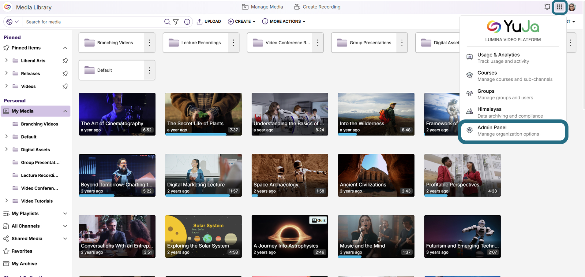Select Groups menu entry
Viewport: 585px width, 277px height.
tap(513, 94)
